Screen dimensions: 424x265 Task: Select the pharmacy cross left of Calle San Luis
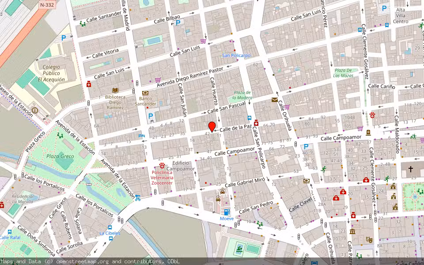point(89,84)
